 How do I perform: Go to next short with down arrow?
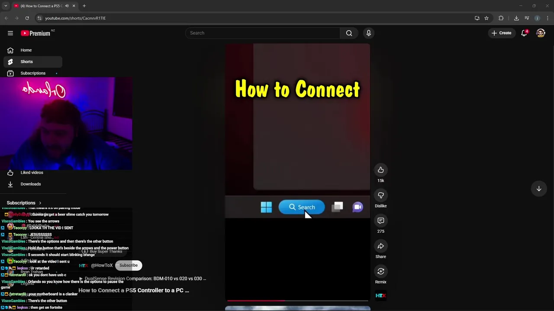point(539,189)
